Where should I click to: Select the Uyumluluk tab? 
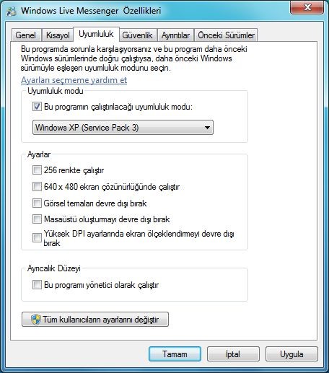(96, 34)
